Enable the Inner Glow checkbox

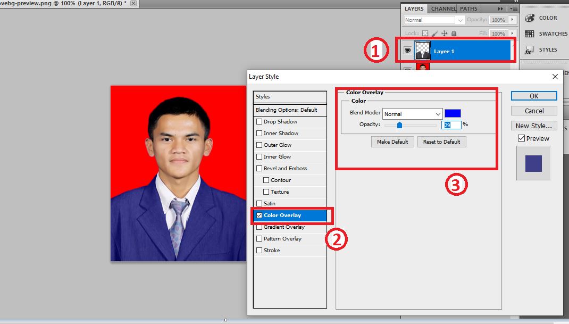[259, 156]
